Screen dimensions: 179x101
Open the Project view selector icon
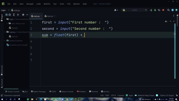6,15
